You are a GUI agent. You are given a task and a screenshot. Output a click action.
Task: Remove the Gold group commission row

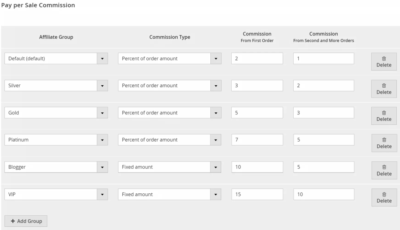[x=384, y=116]
